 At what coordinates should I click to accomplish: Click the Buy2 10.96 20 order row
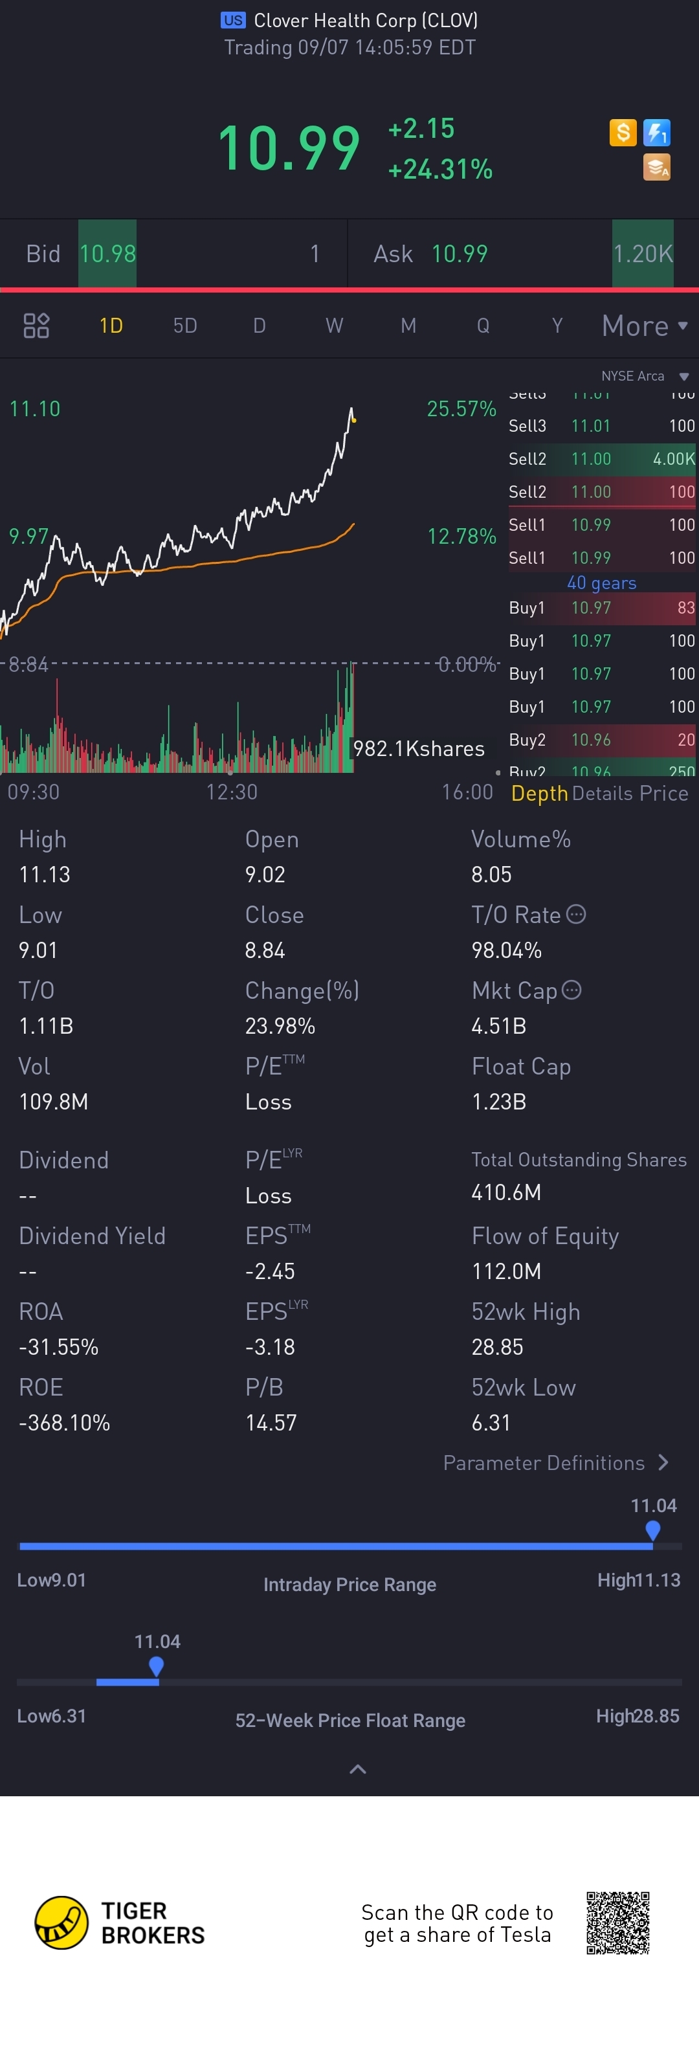tap(602, 740)
